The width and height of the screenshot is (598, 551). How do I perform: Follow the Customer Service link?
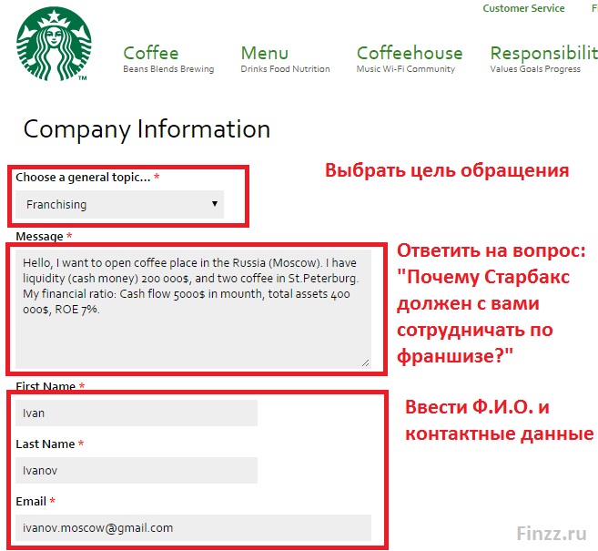point(523,8)
